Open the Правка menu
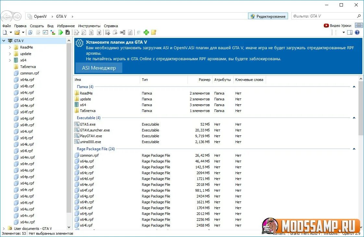 (20, 26)
